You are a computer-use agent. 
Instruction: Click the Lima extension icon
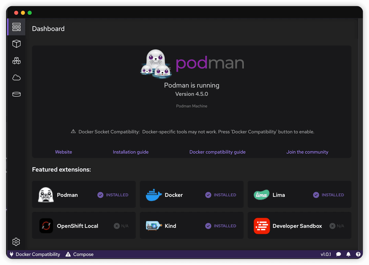tap(261, 195)
